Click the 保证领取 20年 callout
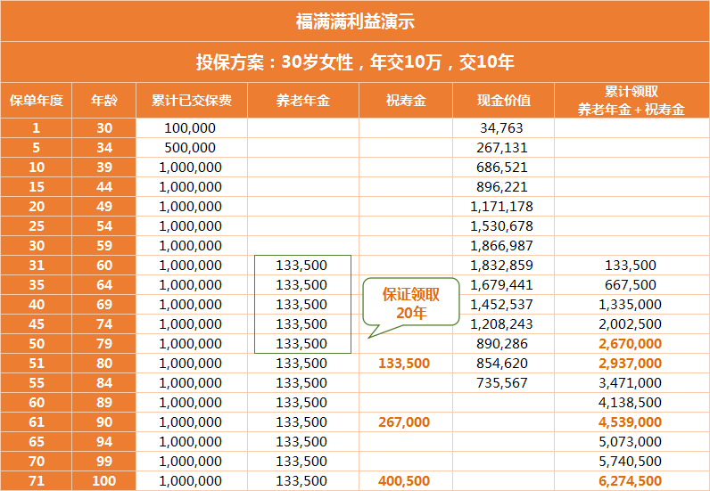710x491 pixels. coord(410,302)
